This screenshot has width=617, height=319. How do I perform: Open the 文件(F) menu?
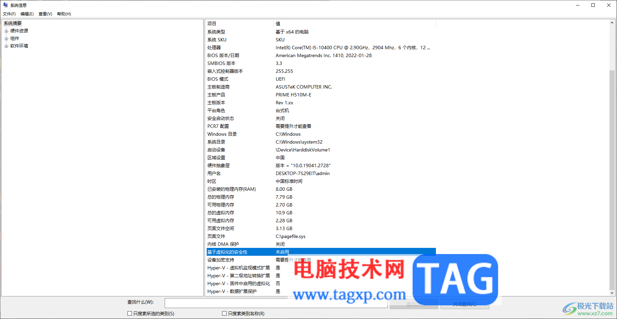point(9,14)
